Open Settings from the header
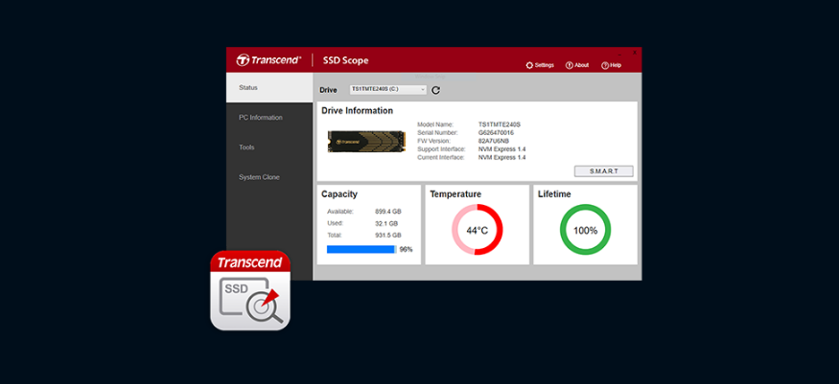839x384 pixels. point(540,65)
